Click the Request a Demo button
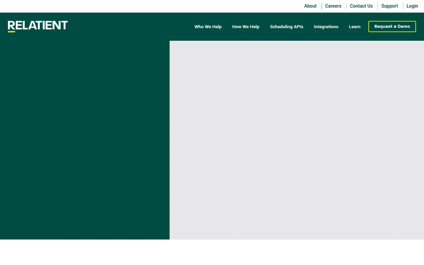Screen dimensions: 424x265 point(392,26)
